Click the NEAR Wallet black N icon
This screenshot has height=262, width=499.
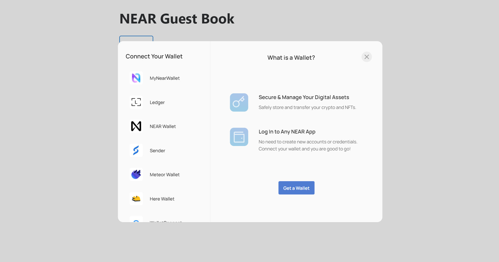pyautogui.click(x=136, y=126)
